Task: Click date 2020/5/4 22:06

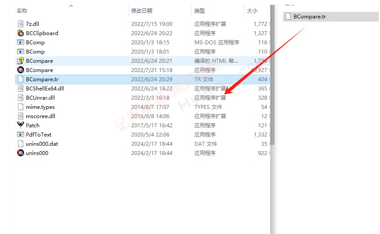Action: click(150, 134)
